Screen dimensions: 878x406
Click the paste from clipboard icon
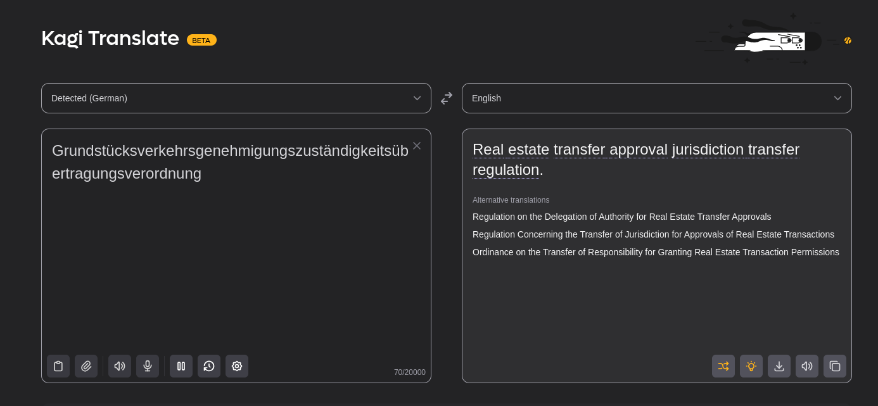(58, 366)
